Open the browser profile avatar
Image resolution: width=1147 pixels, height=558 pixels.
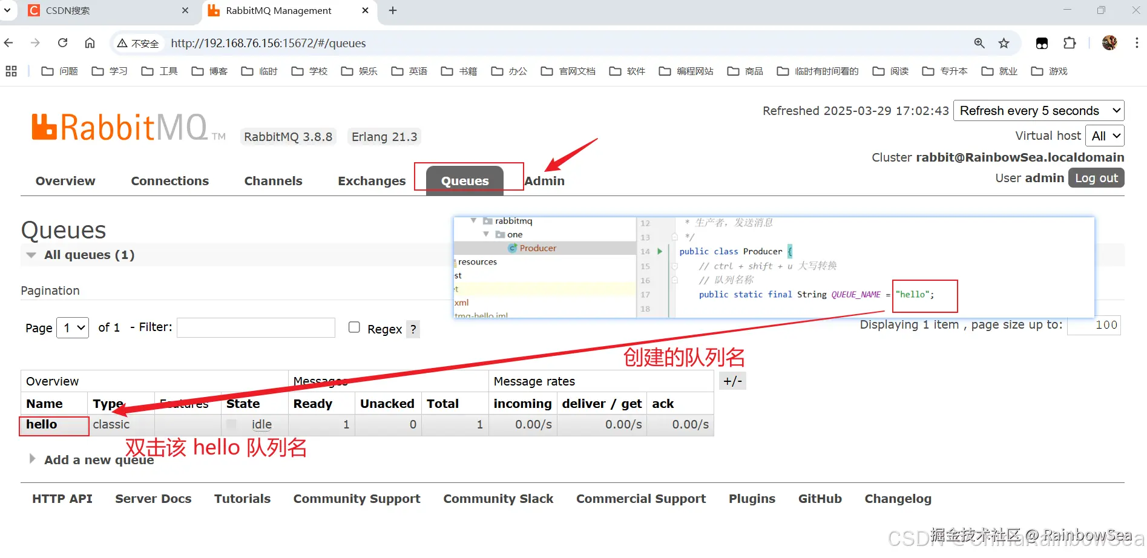[1109, 43]
